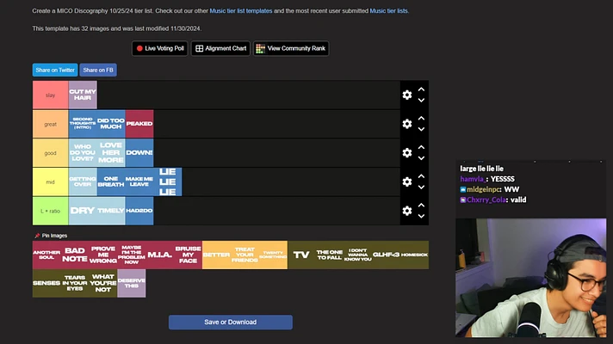613x344 pixels.
Task: Move the slay tier row up
Action: (421, 89)
